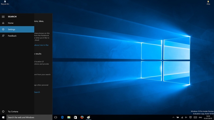Open the Store app from taskbar
The width and height of the screenshot is (214, 120).
coord(75,117)
